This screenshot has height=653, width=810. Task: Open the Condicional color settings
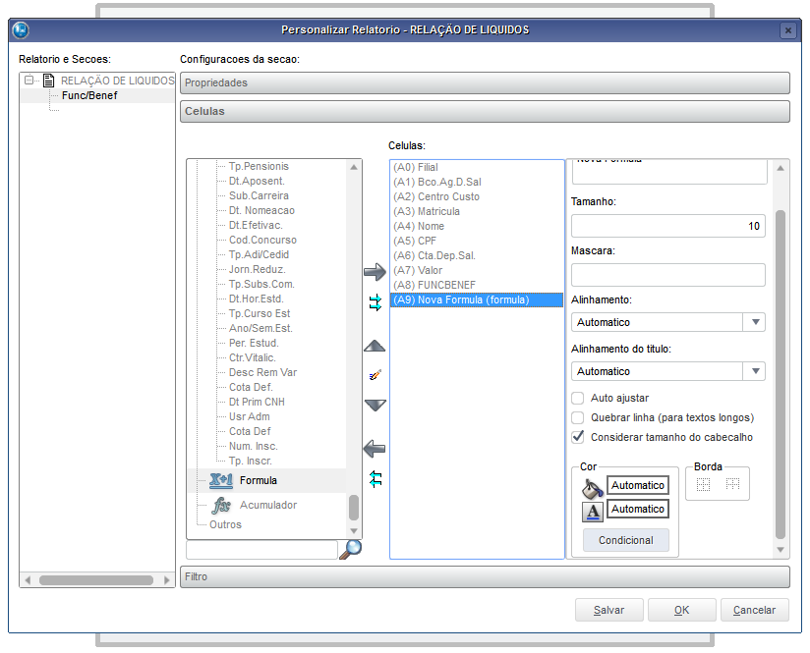[625, 540]
